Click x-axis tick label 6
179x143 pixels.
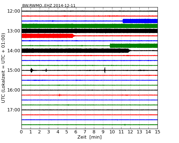(x=76, y=132)
